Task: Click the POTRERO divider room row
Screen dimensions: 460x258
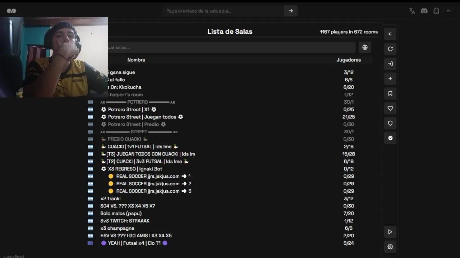Action: click(230, 102)
